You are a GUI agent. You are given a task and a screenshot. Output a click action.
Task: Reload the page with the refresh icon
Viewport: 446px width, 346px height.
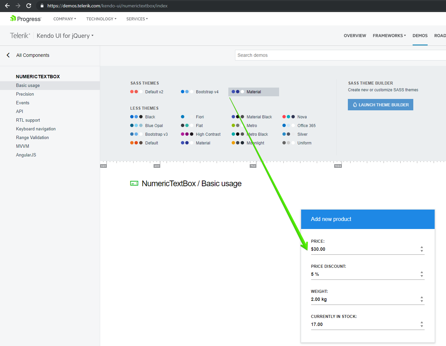[x=29, y=6]
